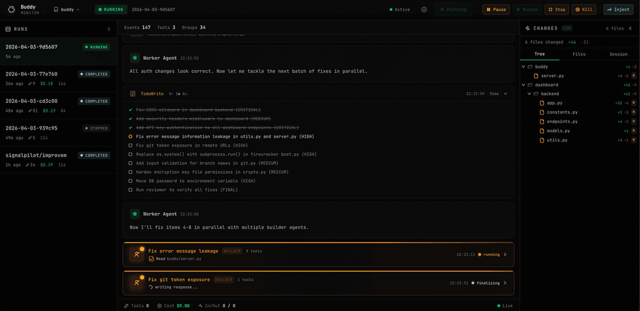This screenshot has height=311, width=640.
Task: Click the Read file icon under error message leakage
Action: click(x=151, y=258)
